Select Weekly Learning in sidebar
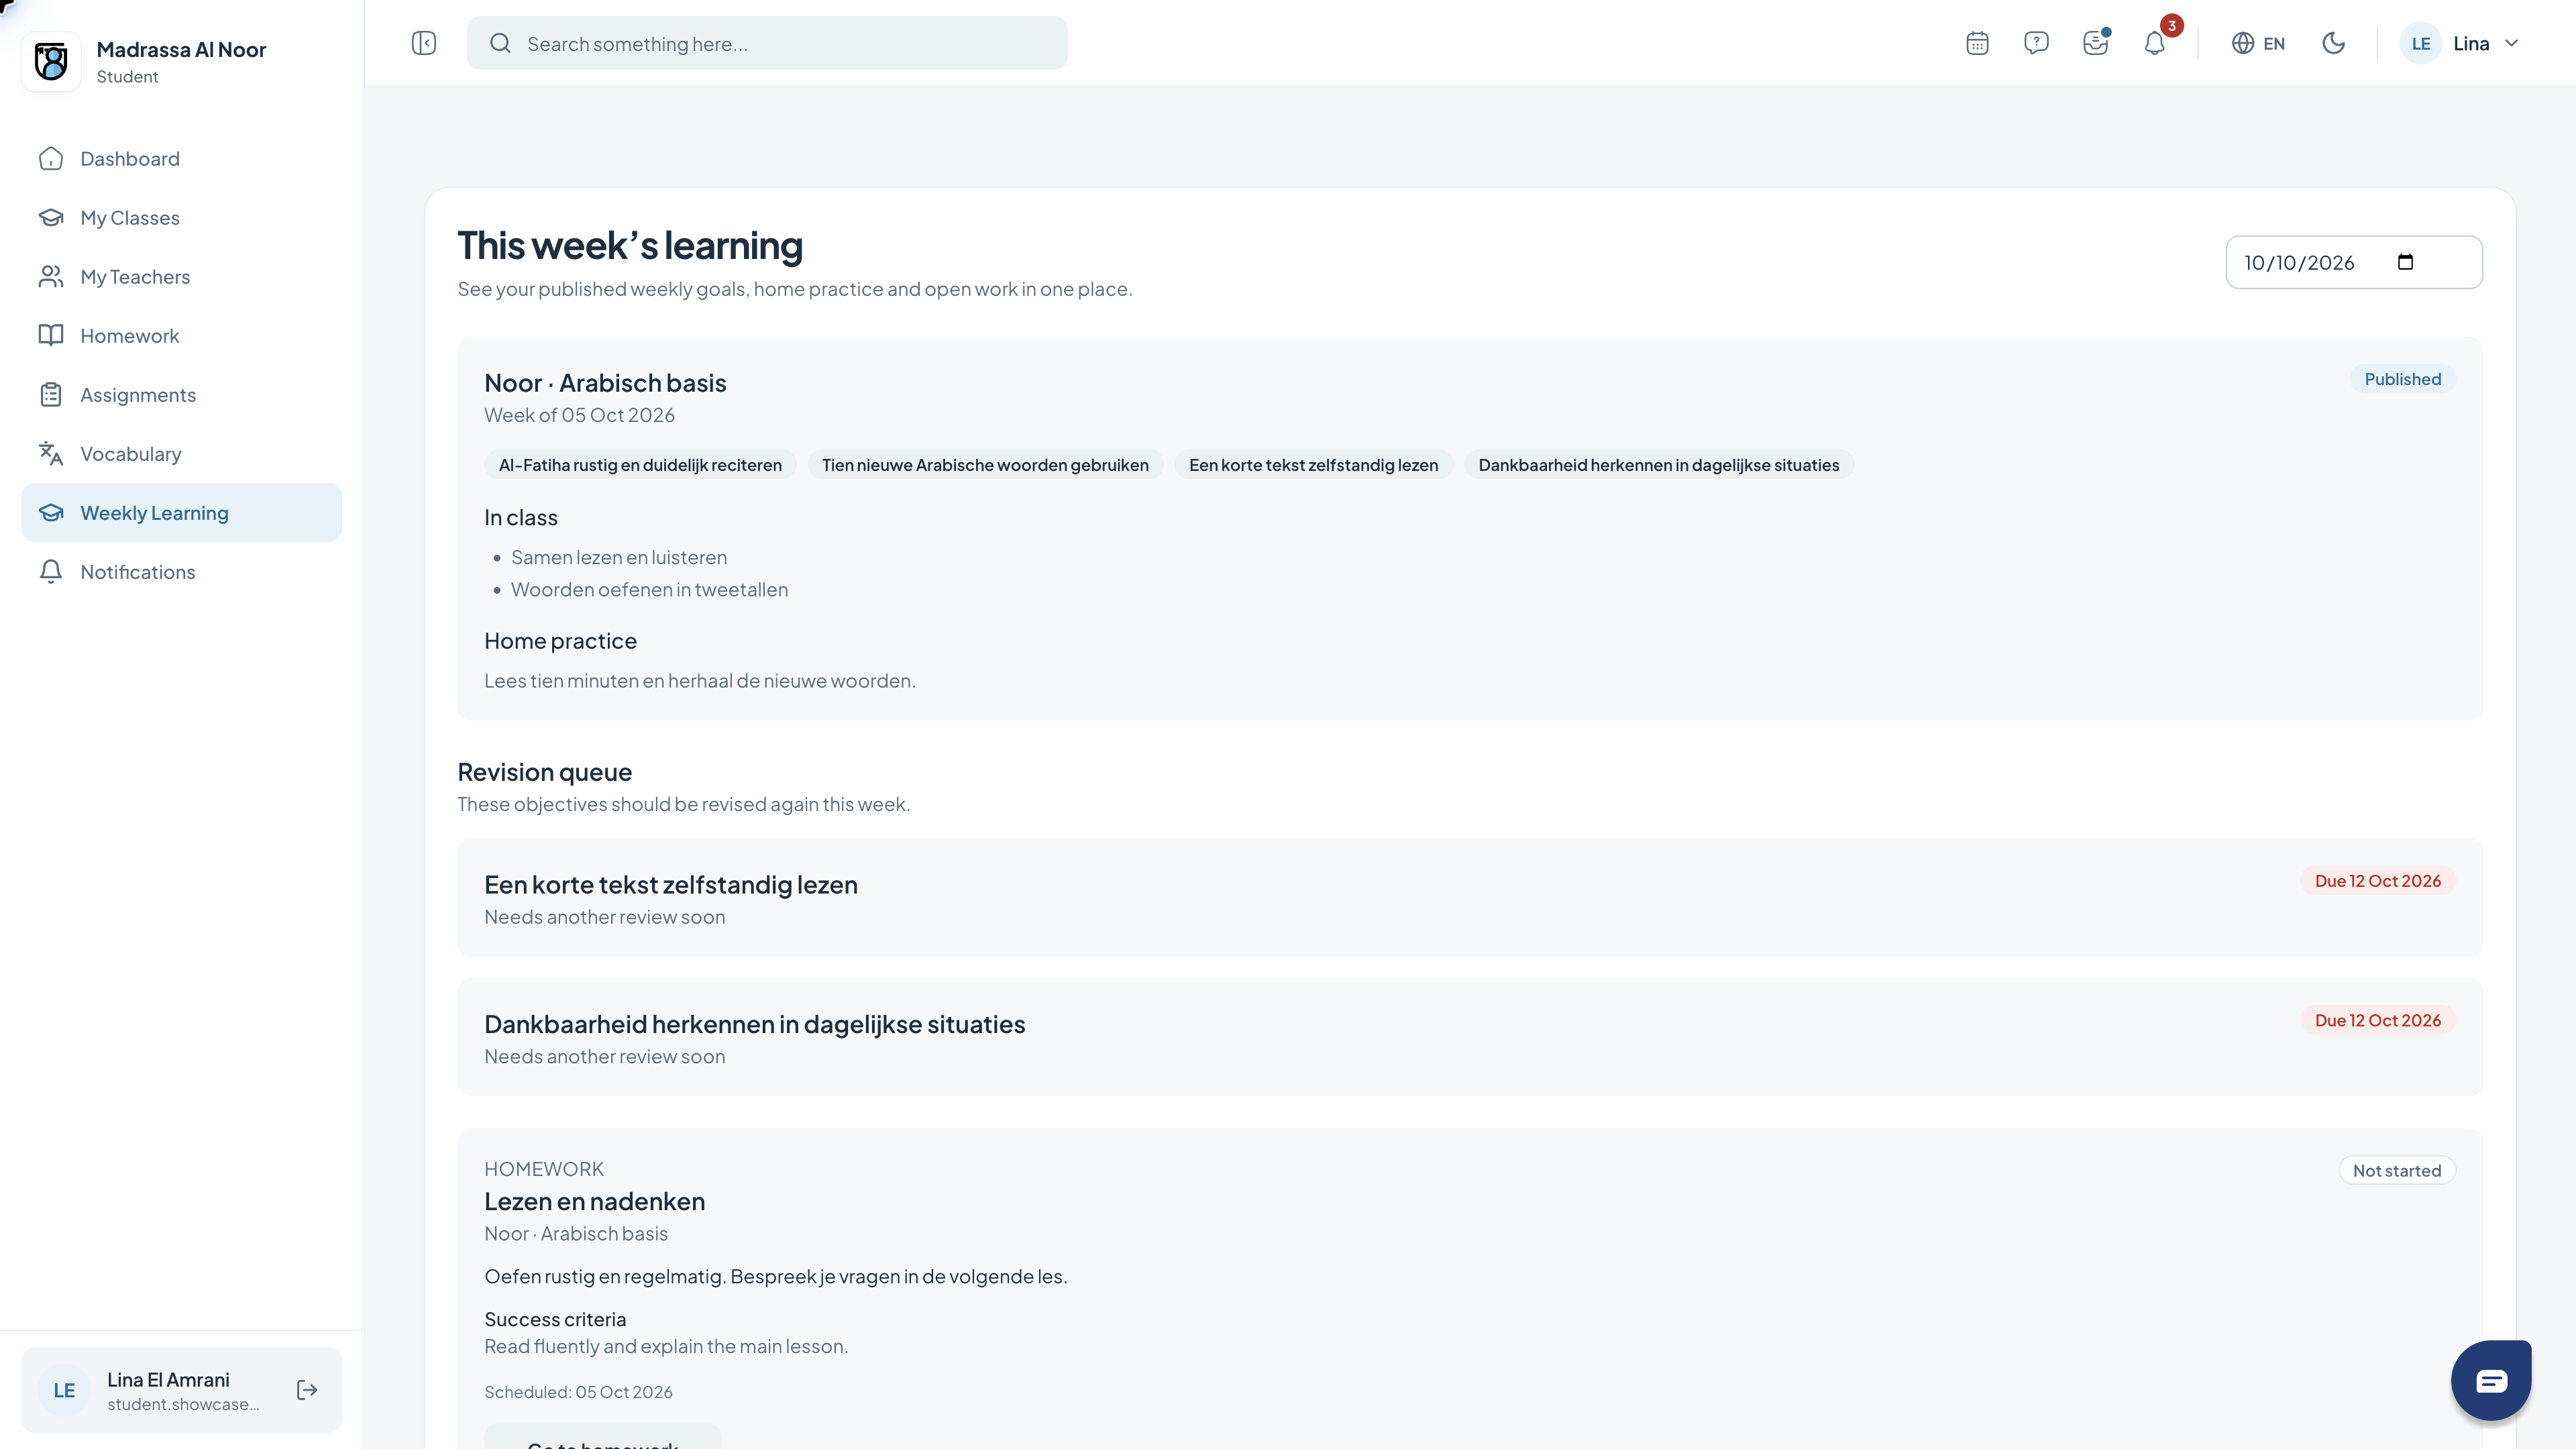The image size is (2576, 1449). coord(181,513)
